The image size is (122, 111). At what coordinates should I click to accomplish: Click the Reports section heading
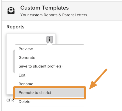click(x=15, y=27)
